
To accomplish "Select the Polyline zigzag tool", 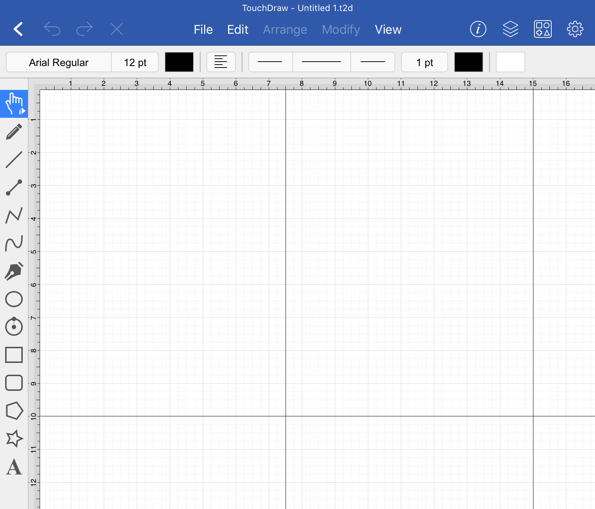I will tap(14, 215).
